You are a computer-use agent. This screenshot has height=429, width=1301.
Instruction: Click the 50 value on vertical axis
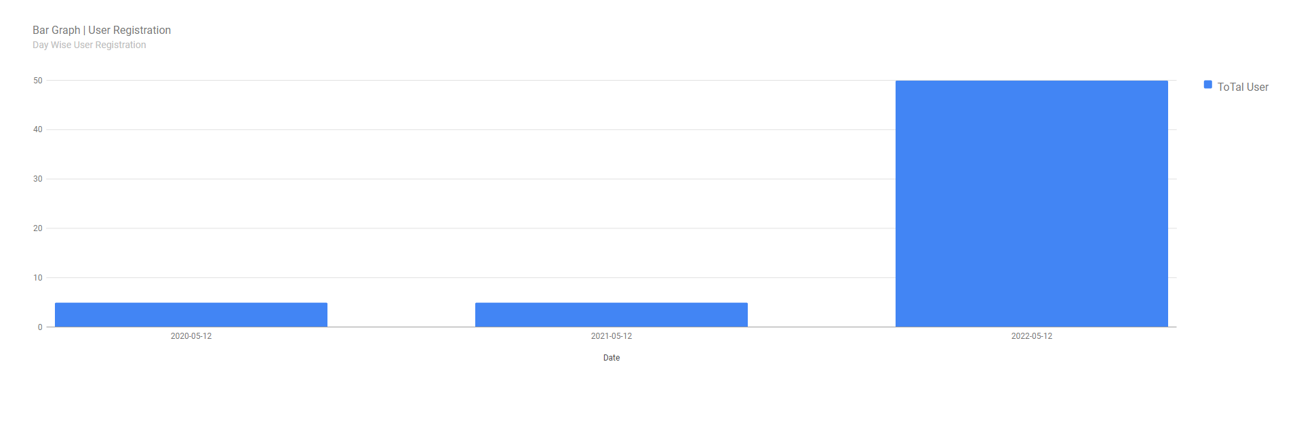(x=38, y=81)
